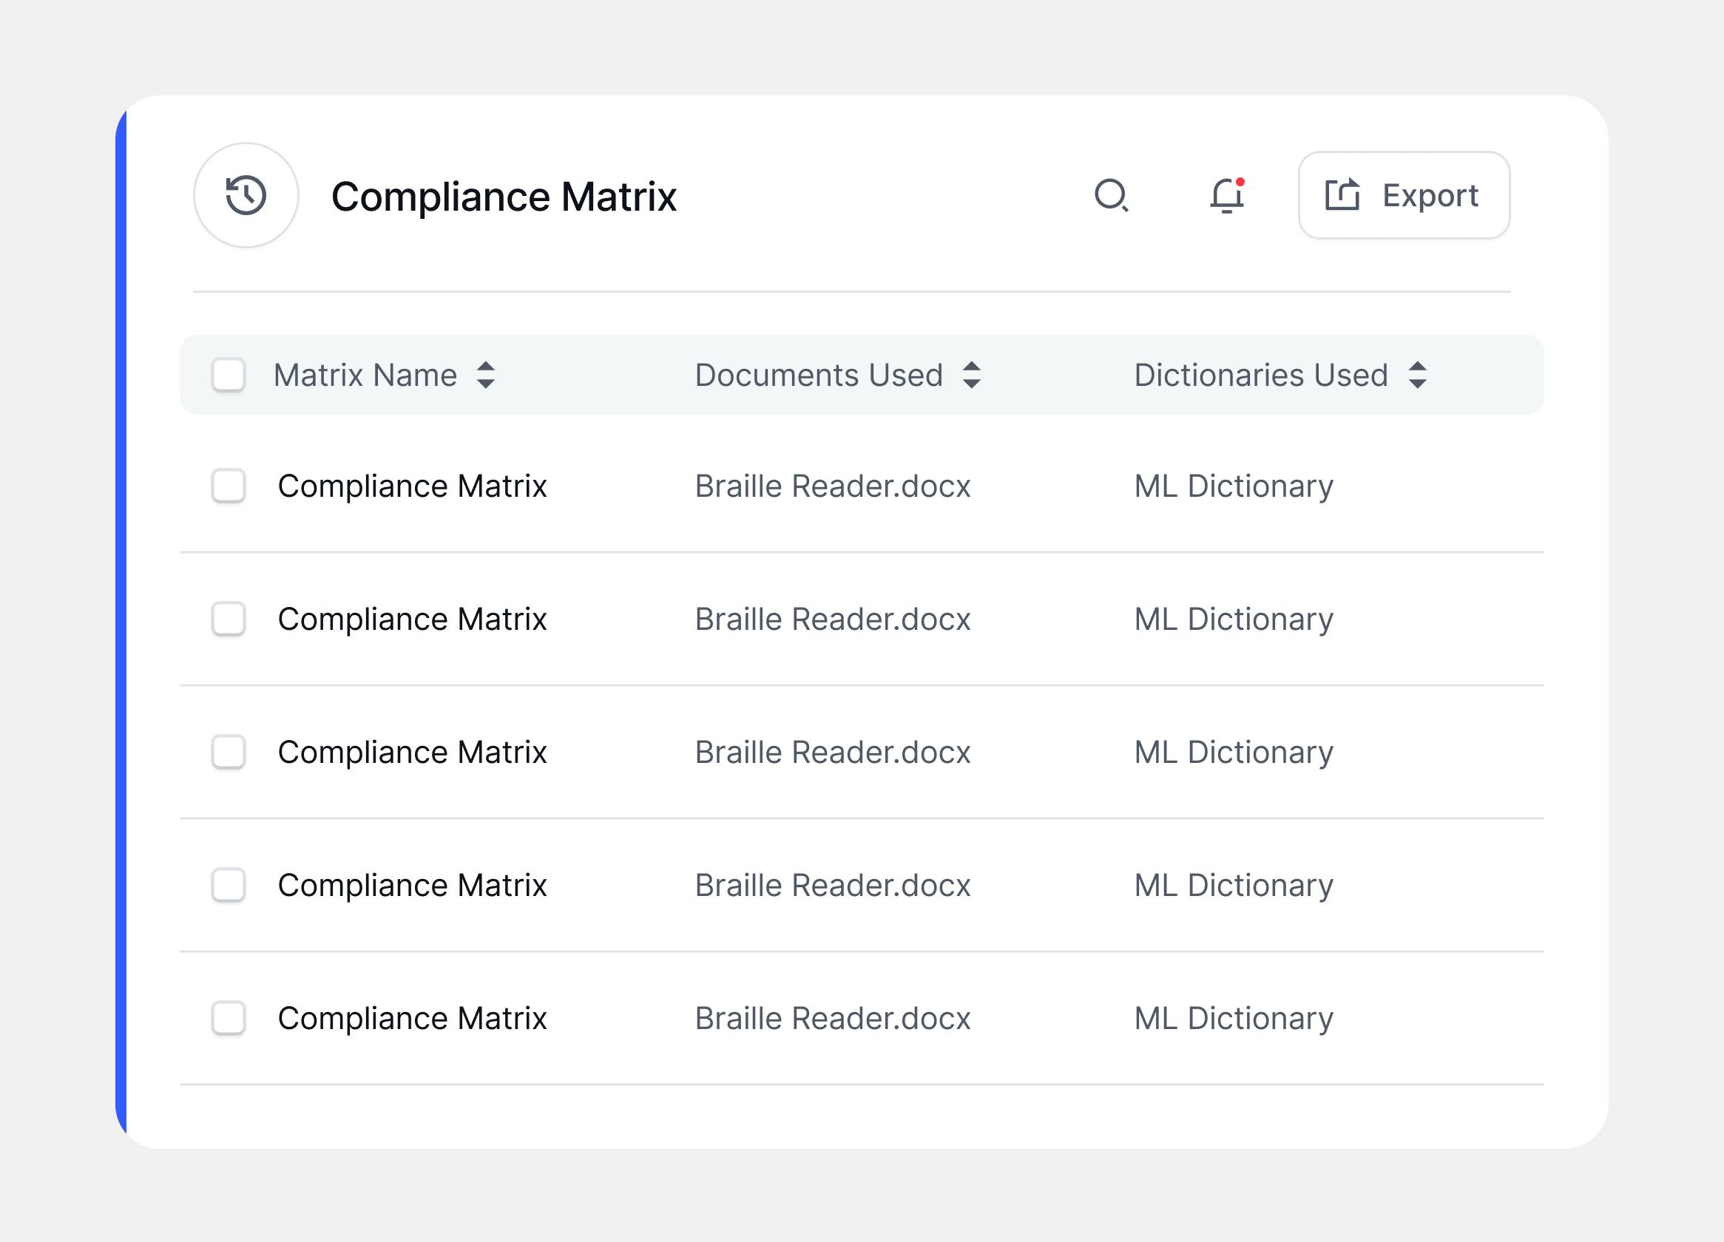Viewport: 1724px width, 1242px height.
Task: Click the Compliance Matrix page title
Action: pos(503,197)
